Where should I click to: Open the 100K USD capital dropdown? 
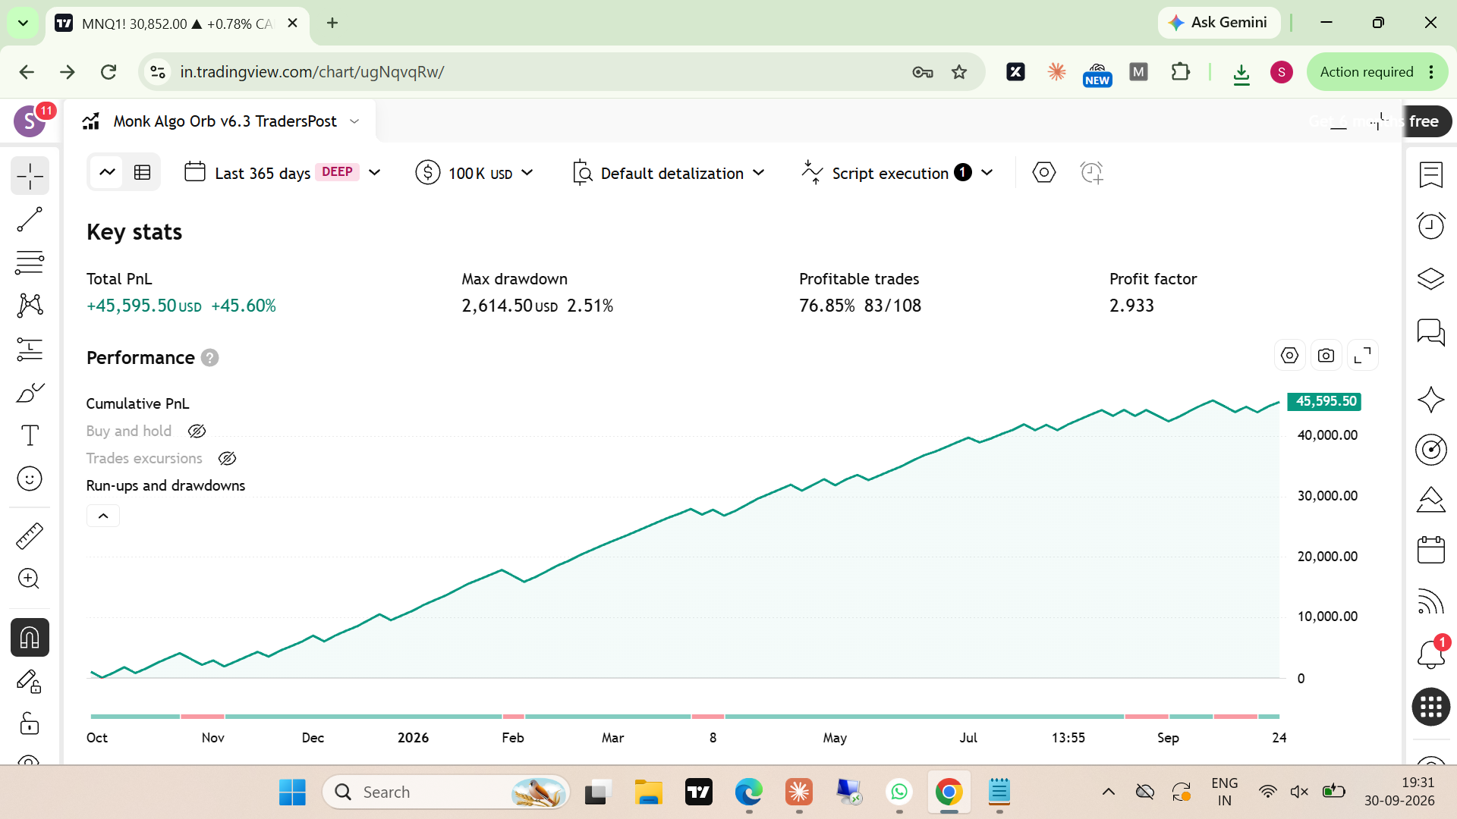(x=475, y=173)
